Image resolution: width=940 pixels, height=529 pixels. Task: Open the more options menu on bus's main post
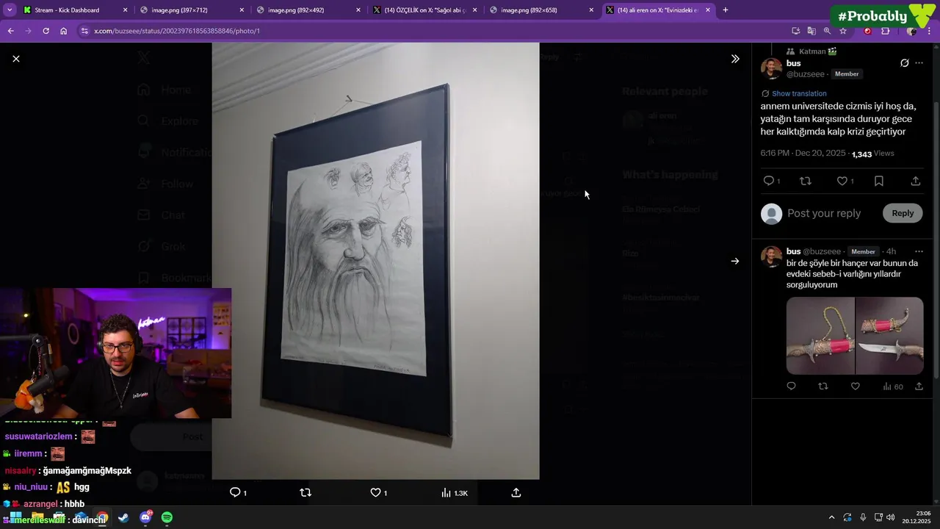(x=919, y=63)
